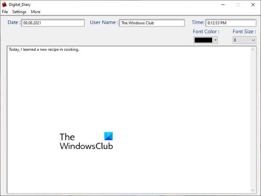The image size is (261, 196).
Task: Click the "Time:" label
Action: [198, 22]
